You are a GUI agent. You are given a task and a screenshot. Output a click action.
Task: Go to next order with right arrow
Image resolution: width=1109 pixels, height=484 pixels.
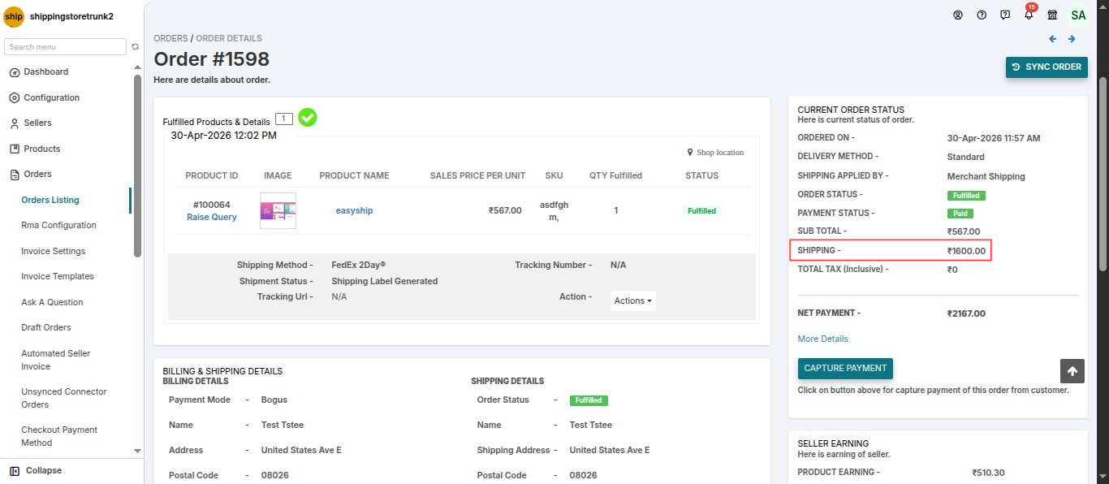pyautogui.click(x=1072, y=39)
